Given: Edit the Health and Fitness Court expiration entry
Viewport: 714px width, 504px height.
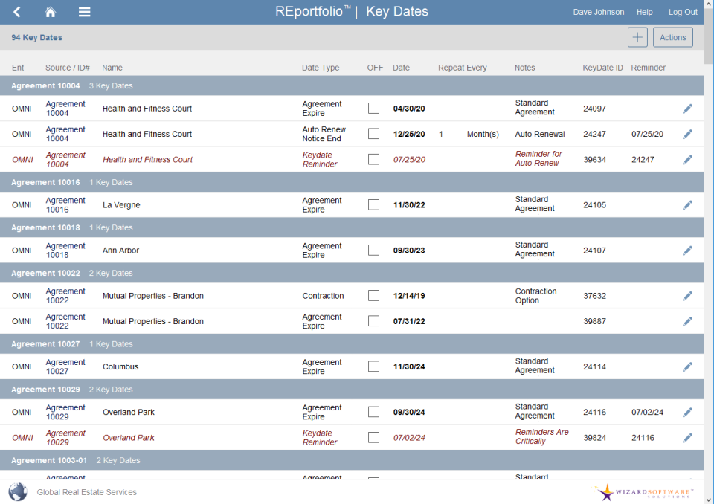Looking at the screenshot, I should 687,108.
